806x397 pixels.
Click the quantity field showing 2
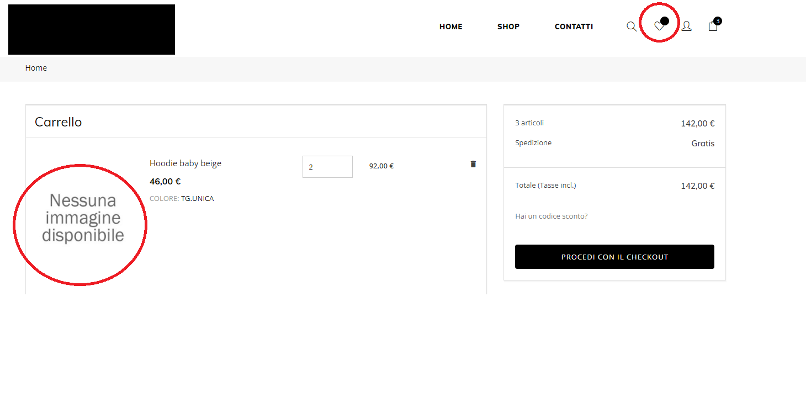pos(327,167)
